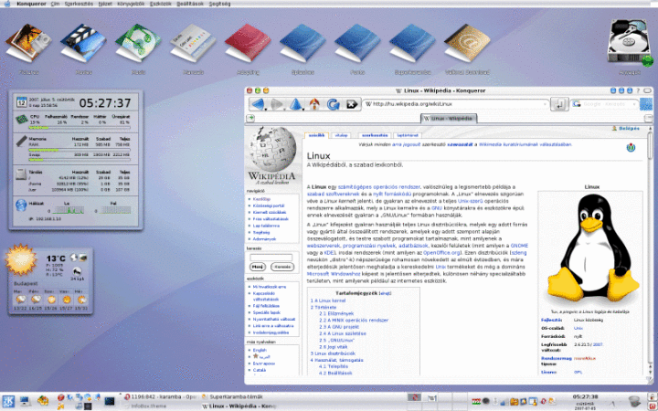
Task: Open new tab with green plus icon
Action: click(x=250, y=118)
